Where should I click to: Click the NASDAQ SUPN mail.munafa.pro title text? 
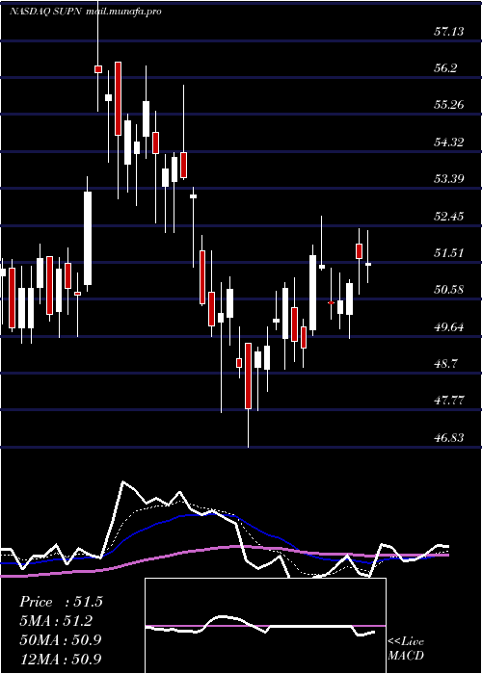(86, 12)
